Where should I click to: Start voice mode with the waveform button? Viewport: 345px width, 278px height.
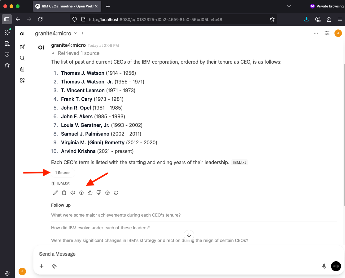coord(336,266)
